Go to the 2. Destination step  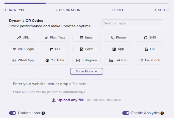(x=68, y=10)
